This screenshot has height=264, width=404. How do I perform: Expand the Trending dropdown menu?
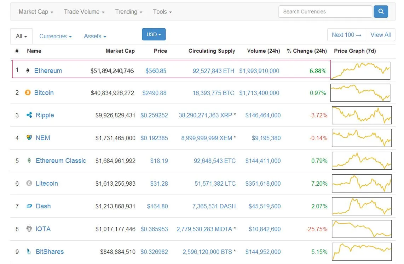(128, 12)
